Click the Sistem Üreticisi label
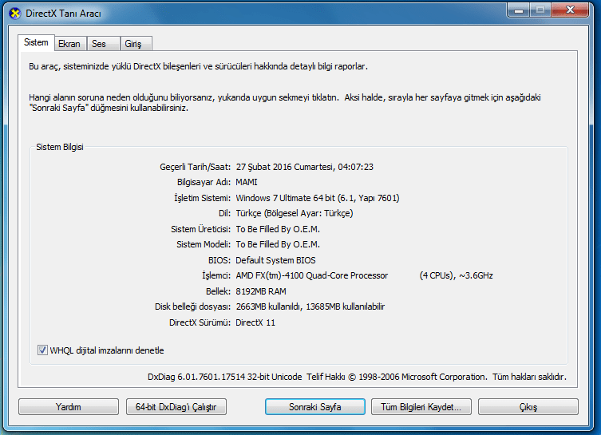Image resolution: width=601 pixels, height=435 pixels. click(x=200, y=229)
